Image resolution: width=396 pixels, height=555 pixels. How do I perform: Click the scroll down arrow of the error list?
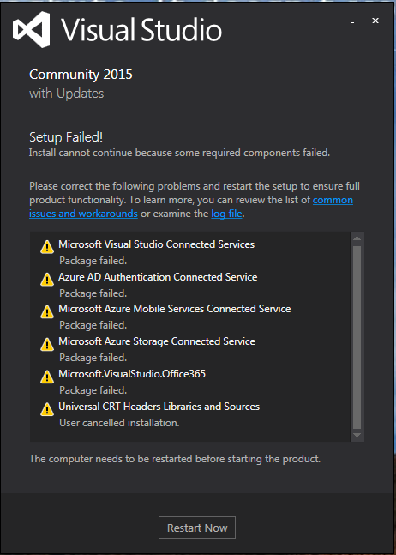pos(357,436)
